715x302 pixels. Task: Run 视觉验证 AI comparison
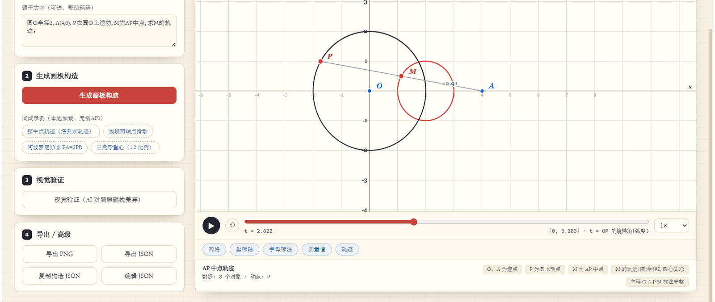(99, 200)
